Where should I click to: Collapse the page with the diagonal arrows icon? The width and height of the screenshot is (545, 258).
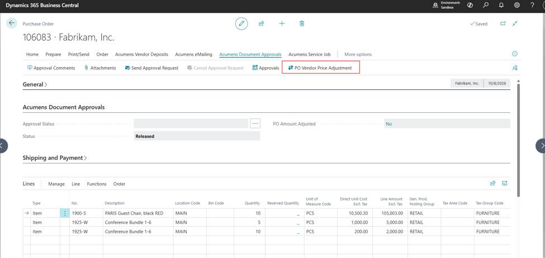(x=515, y=23)
